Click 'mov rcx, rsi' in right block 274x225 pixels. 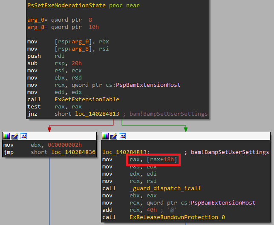[130, 181]
